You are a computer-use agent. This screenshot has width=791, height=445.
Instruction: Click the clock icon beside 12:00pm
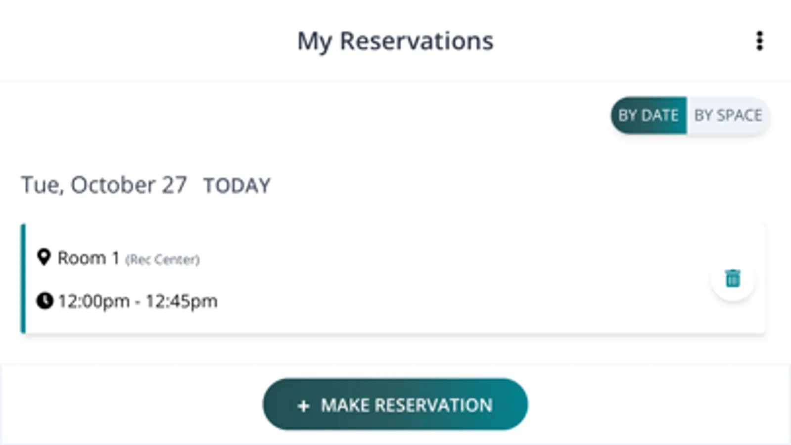tap(45, 301)
